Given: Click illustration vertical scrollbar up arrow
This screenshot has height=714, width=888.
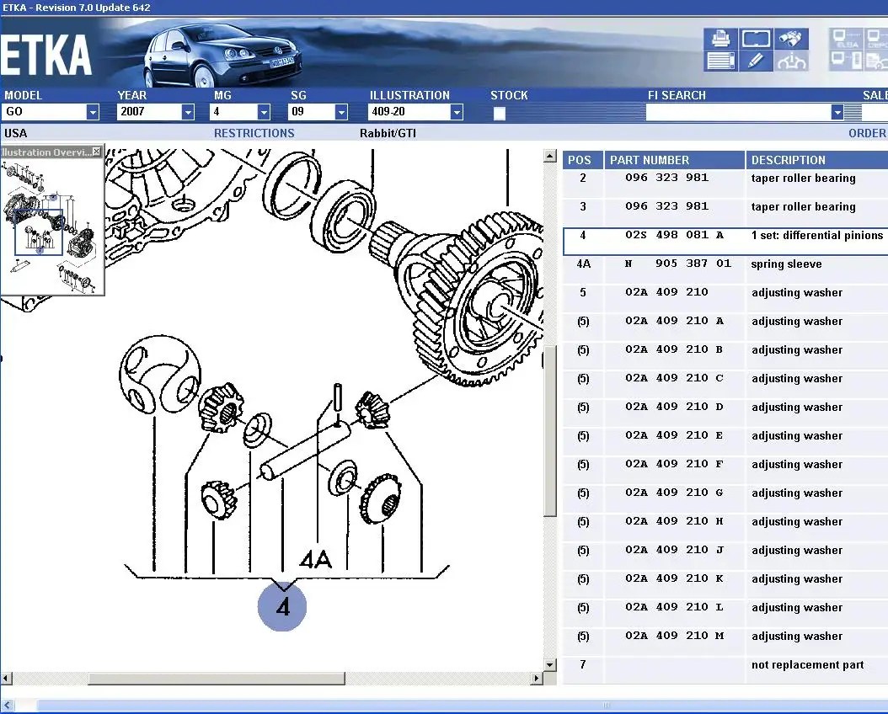Looking at the screenshot, I should click(549, 156).
